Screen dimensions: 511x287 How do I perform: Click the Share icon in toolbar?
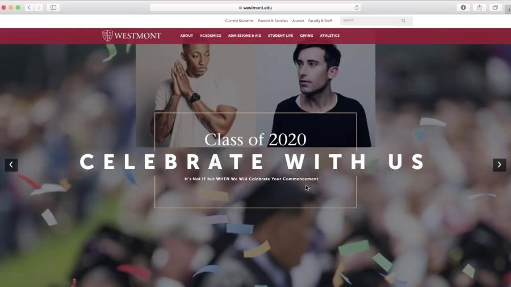479,7
